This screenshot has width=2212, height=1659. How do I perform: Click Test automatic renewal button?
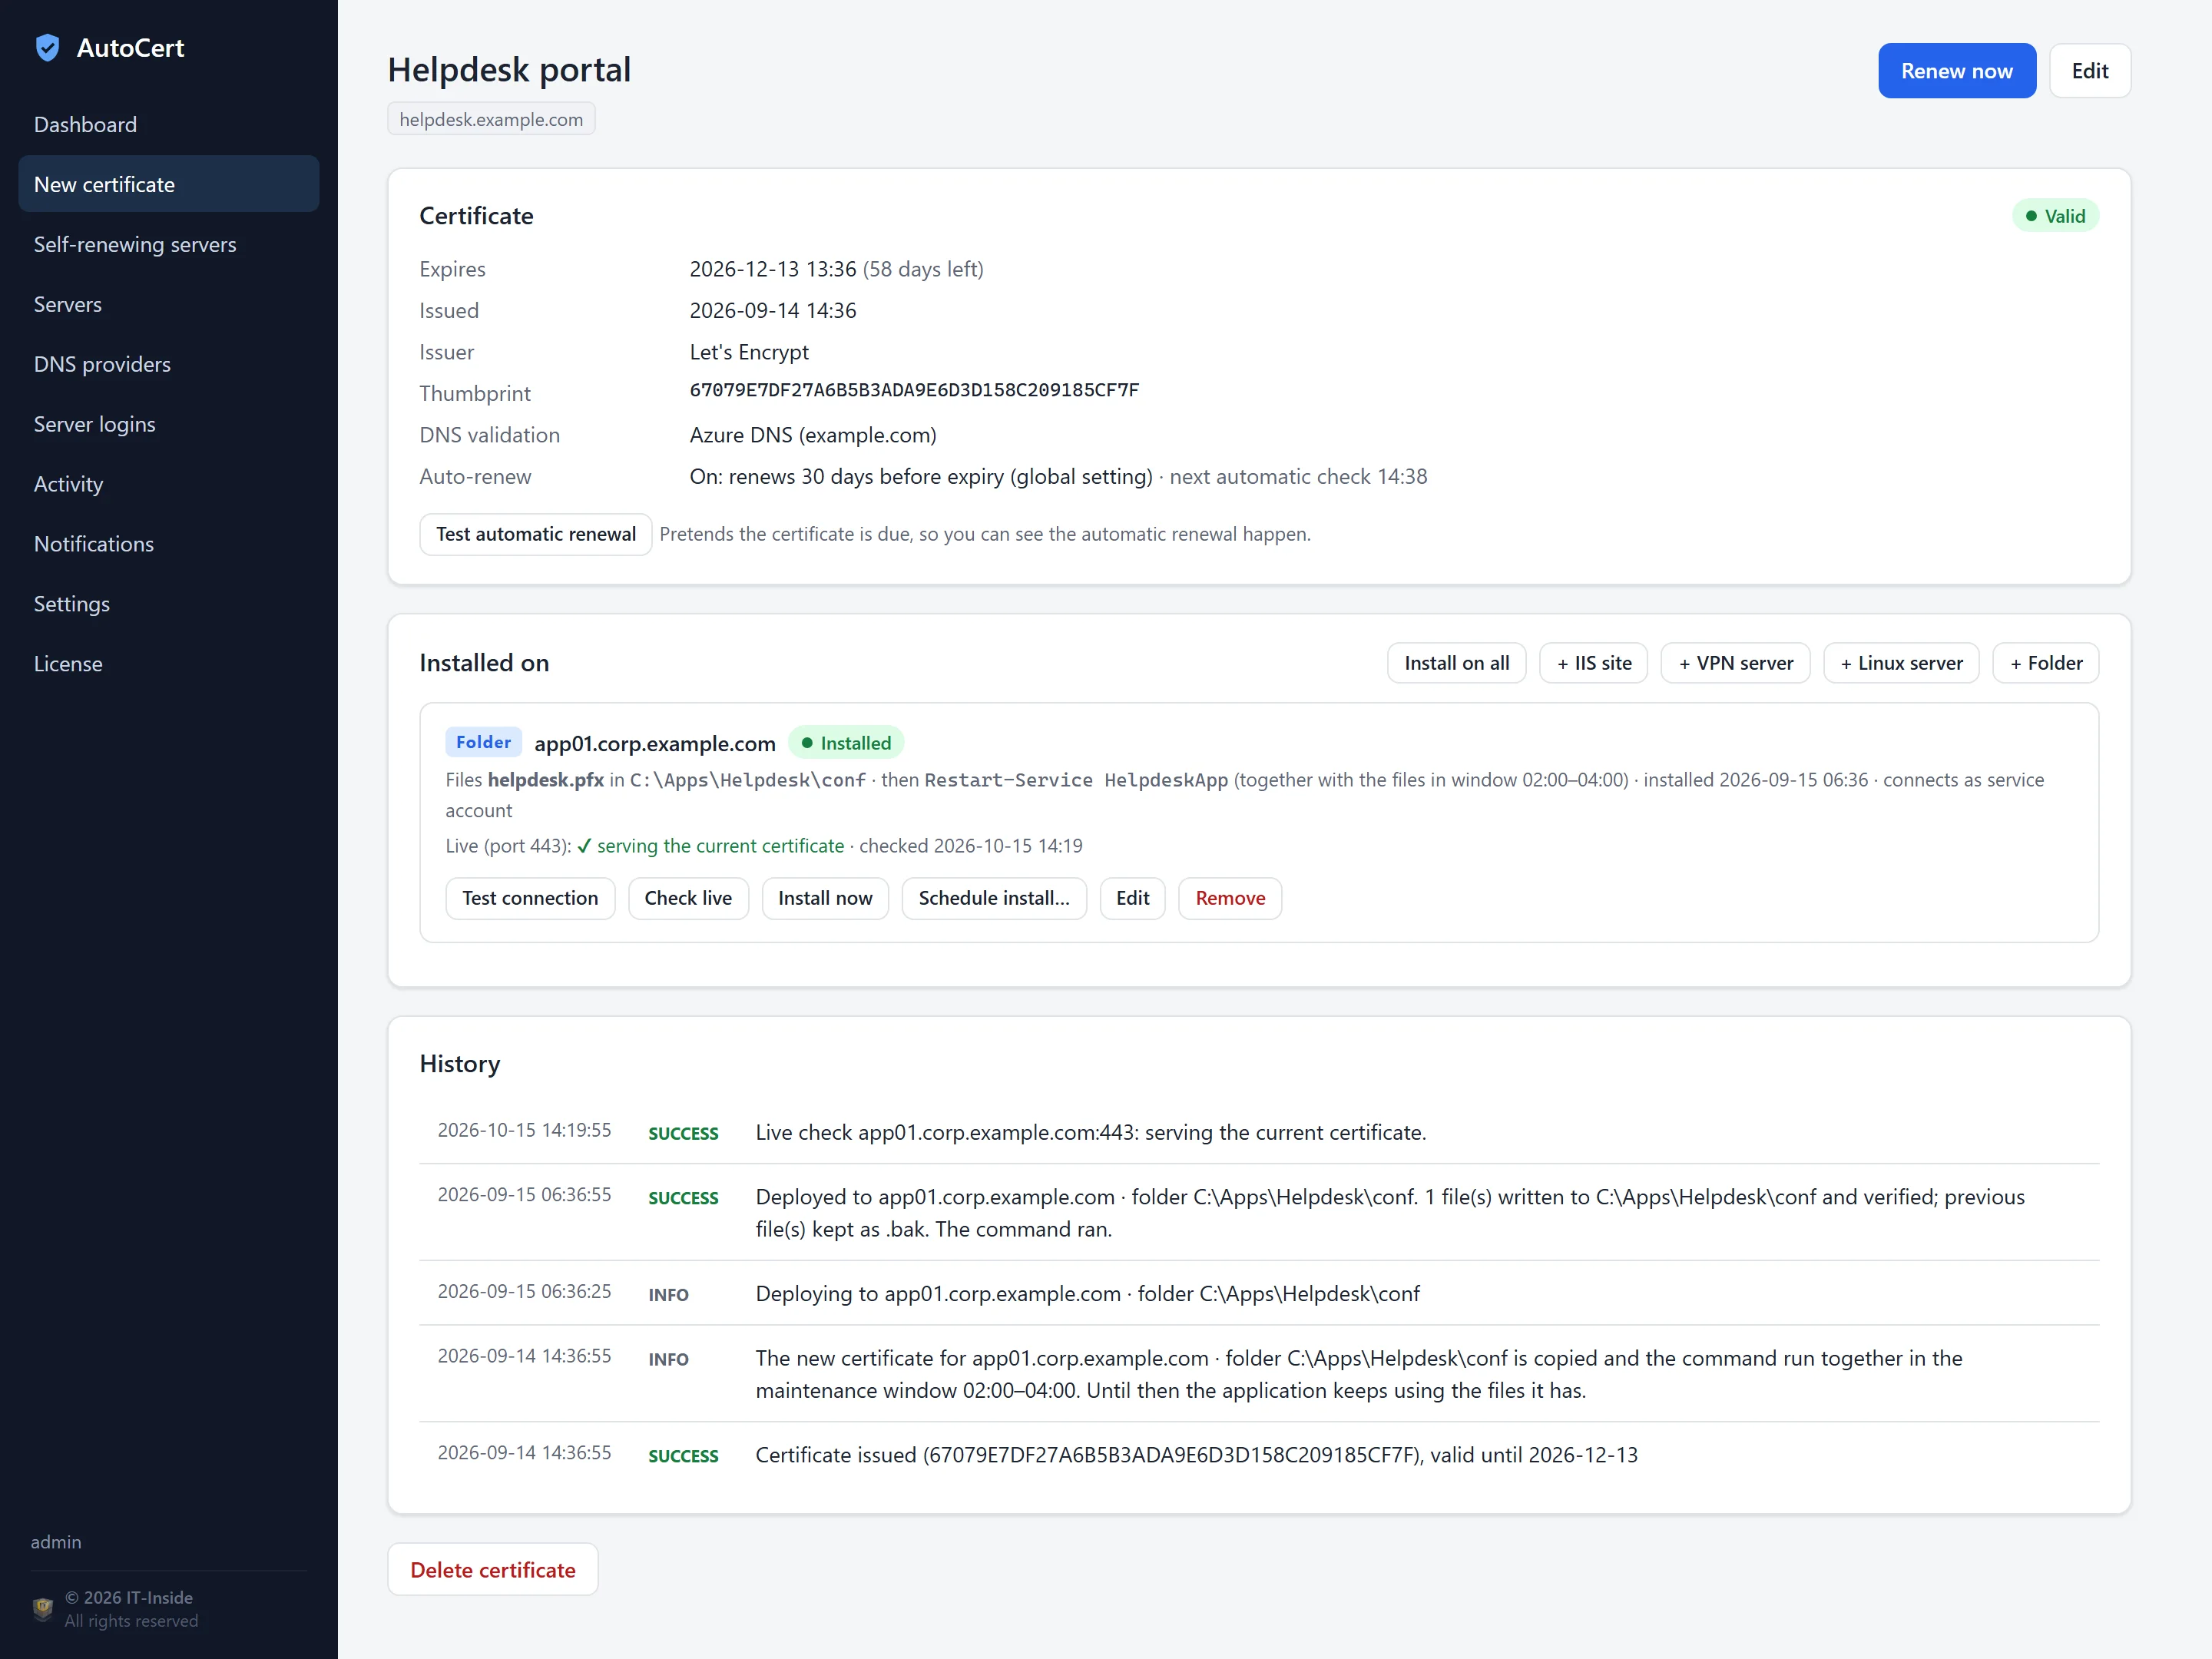pos(536,534)
